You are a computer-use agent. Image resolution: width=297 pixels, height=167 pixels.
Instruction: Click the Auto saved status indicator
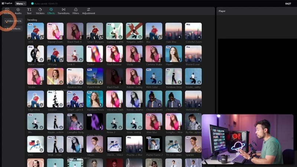(x=44, y=4)
